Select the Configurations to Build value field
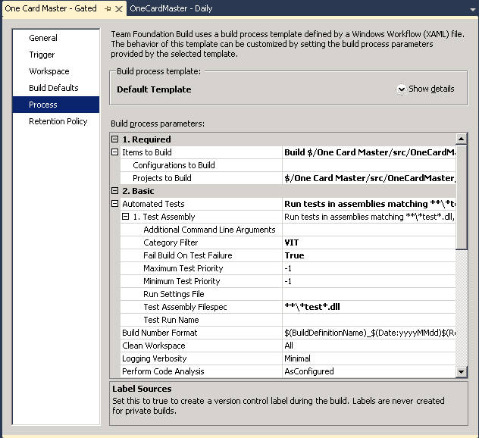The height and width of the screenshot is (438, 479). pyautogui.click(x=368, y=165)
